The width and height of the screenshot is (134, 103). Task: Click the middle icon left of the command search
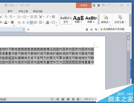point(91,29)
